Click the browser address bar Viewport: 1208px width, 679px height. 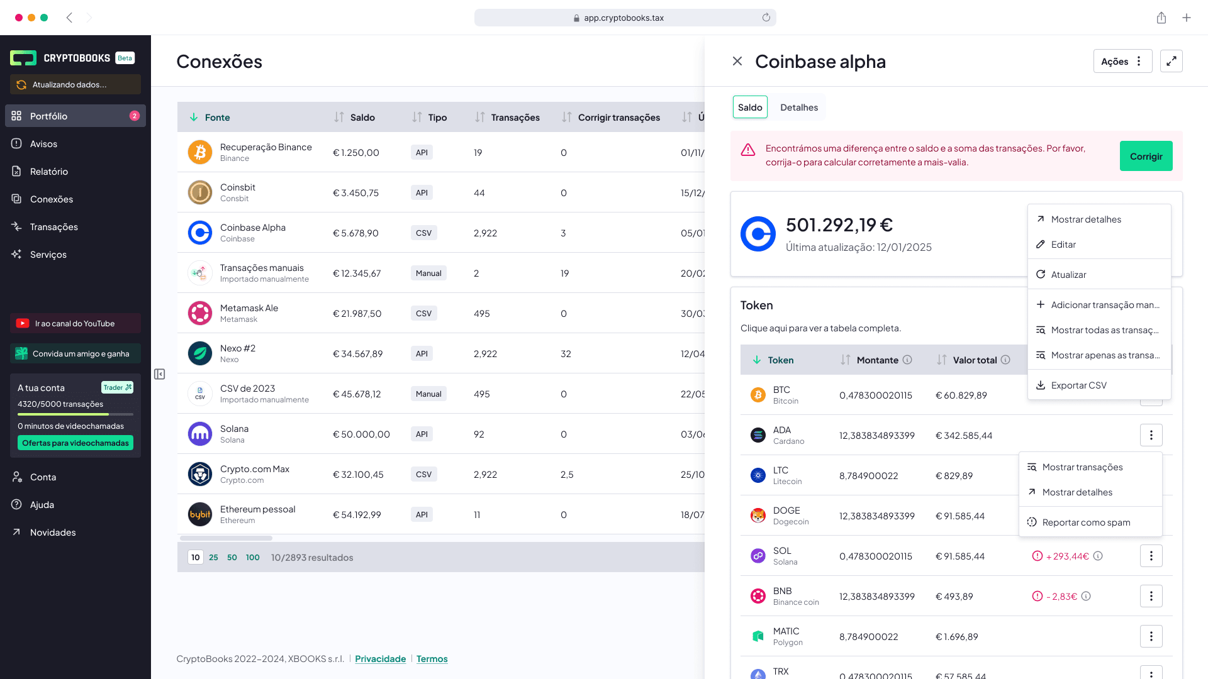[x=625, y=18]
